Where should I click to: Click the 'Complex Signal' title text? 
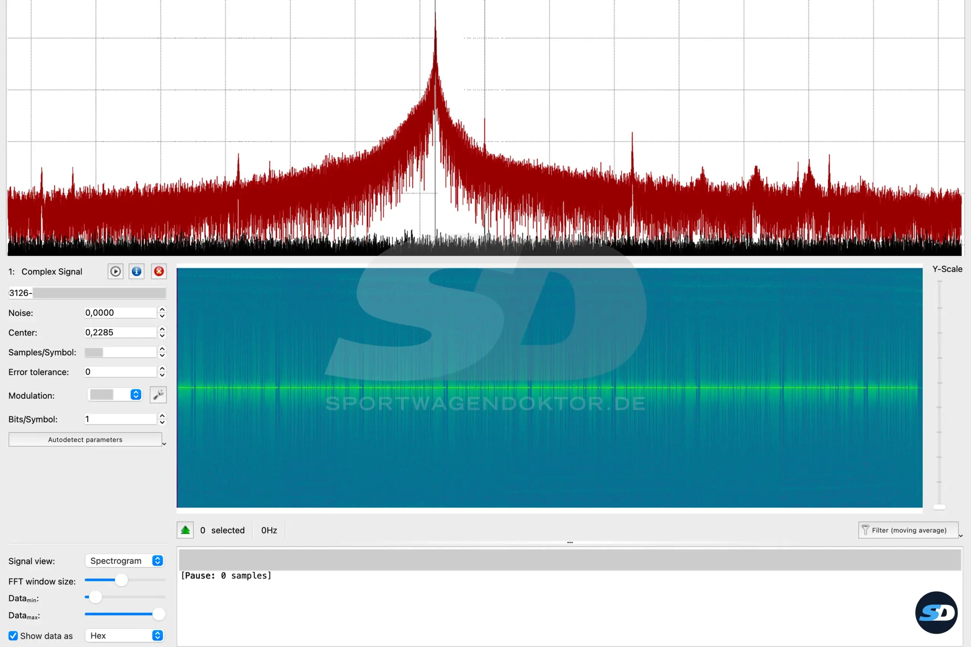tap(52, 271)
